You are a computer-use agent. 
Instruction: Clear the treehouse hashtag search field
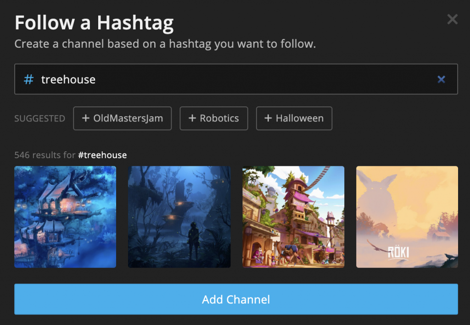[441, 79]
